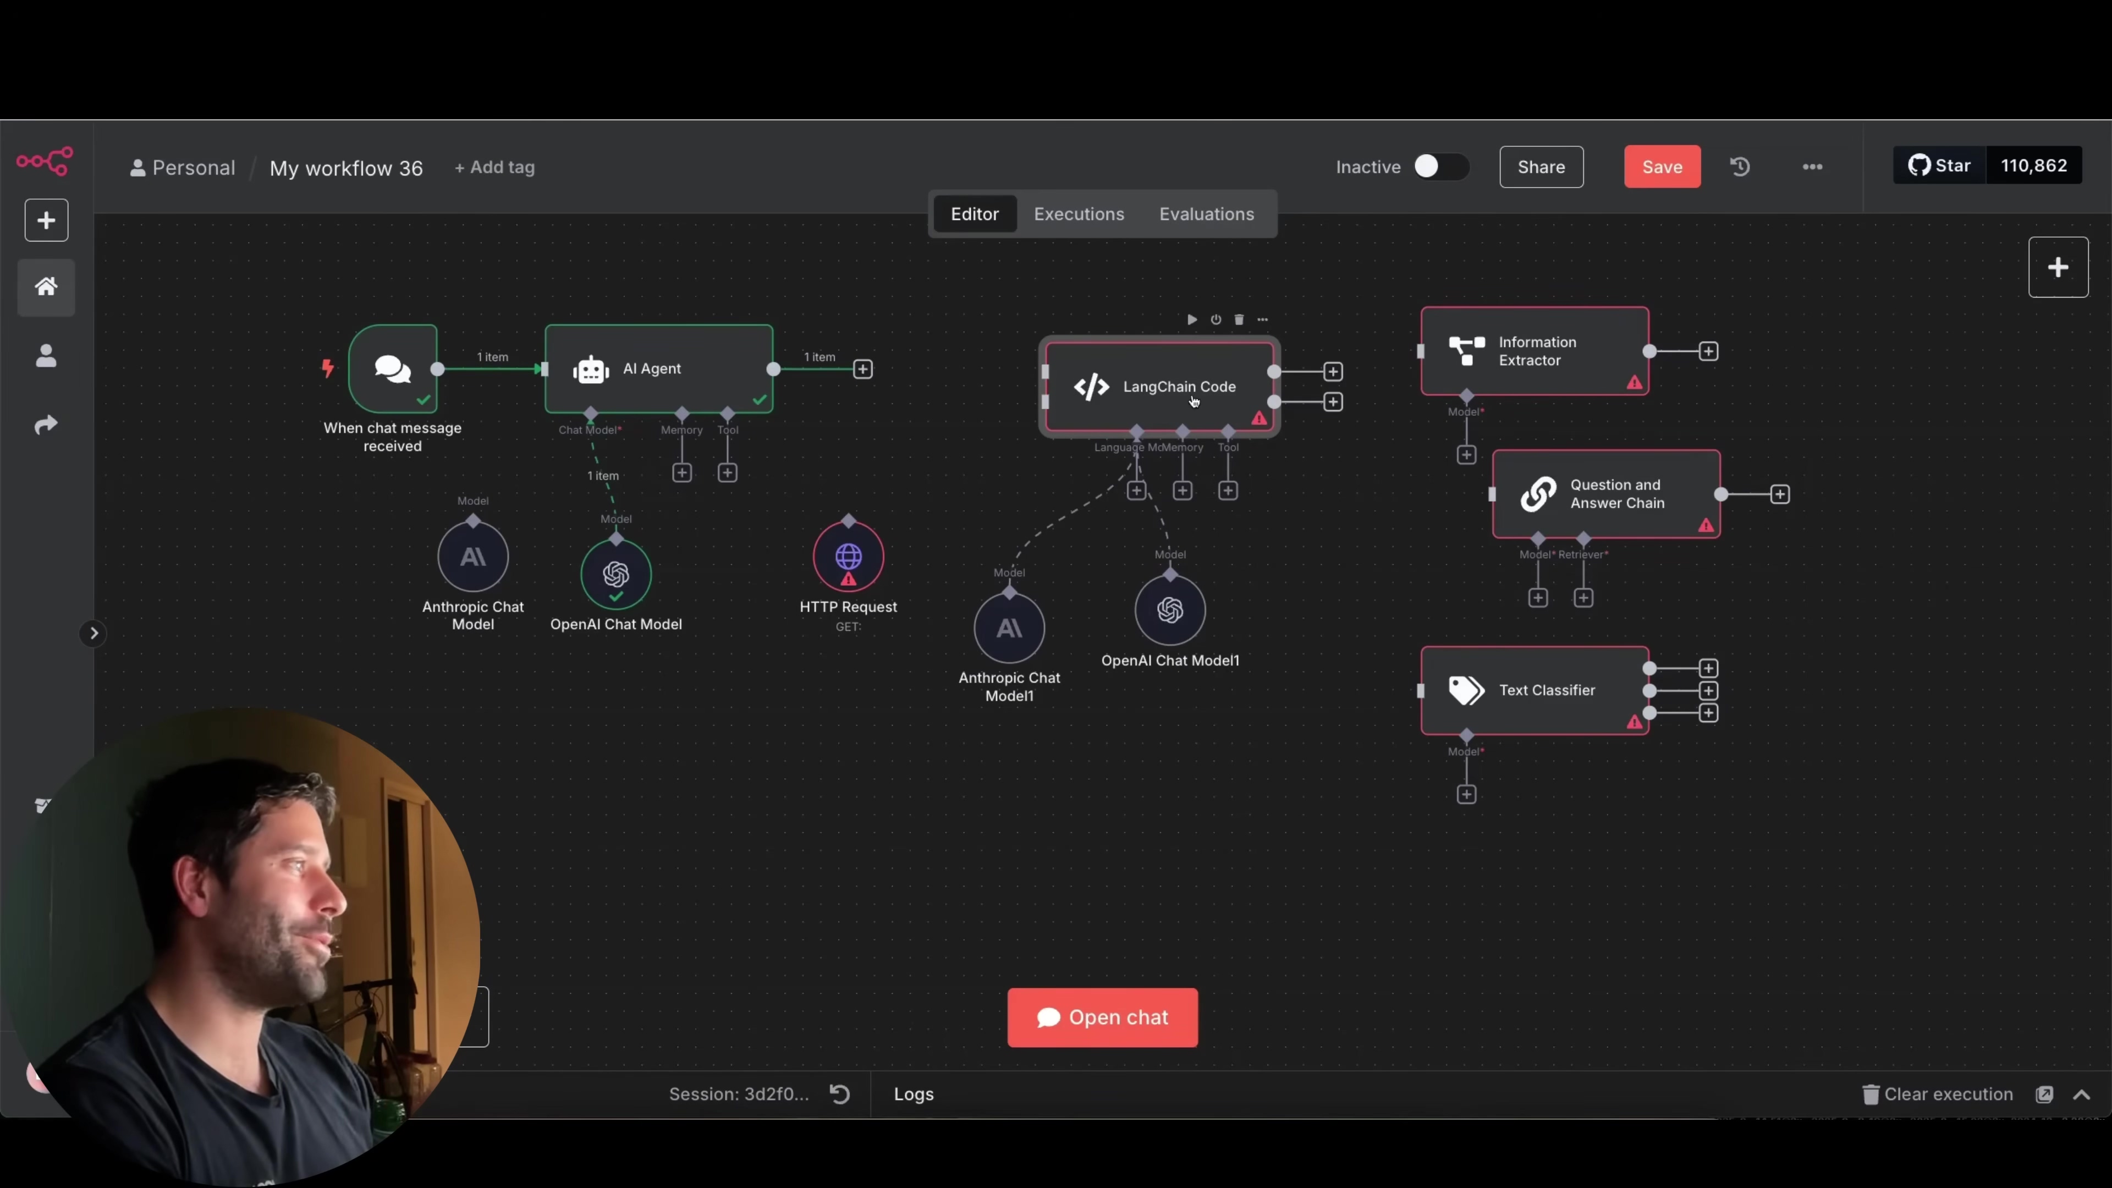Add Tool sub-node to LangChain Code

(1228, 490)
